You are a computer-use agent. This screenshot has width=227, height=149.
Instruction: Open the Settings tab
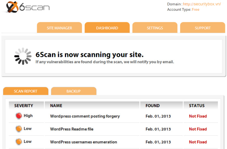(155, 28)
